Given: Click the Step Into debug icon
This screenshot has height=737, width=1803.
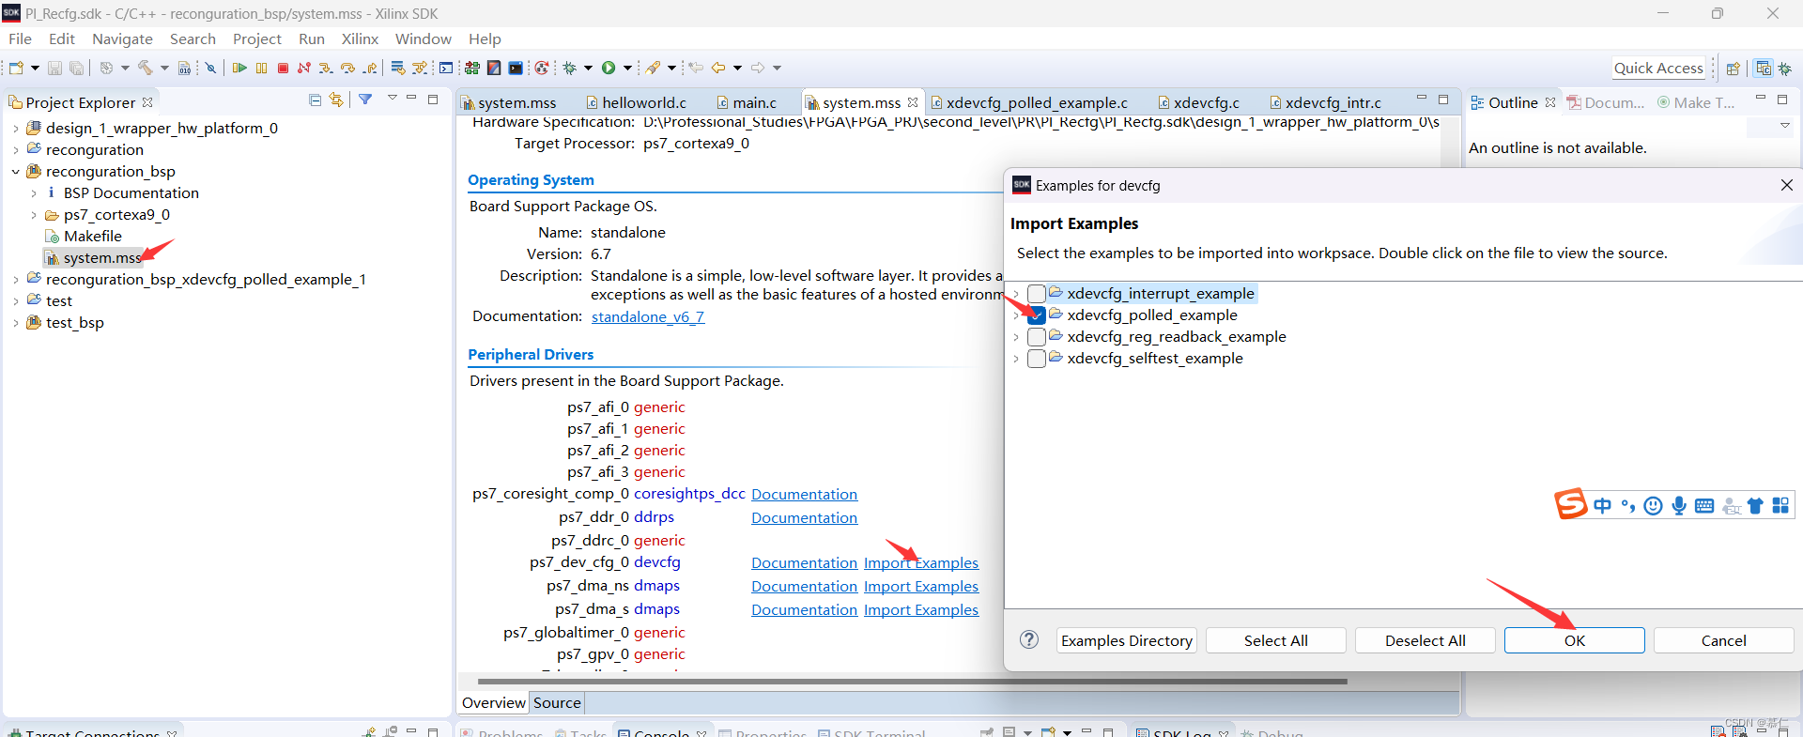Looking at the screenshot, I should 326,68.
